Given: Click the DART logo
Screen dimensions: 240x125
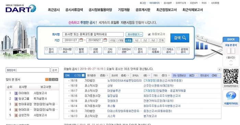Looking at the screenshot, I should pos(21,9).
